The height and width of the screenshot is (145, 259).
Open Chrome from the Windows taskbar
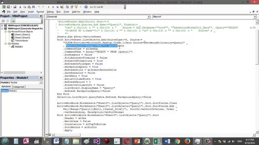tap(177, 141)
